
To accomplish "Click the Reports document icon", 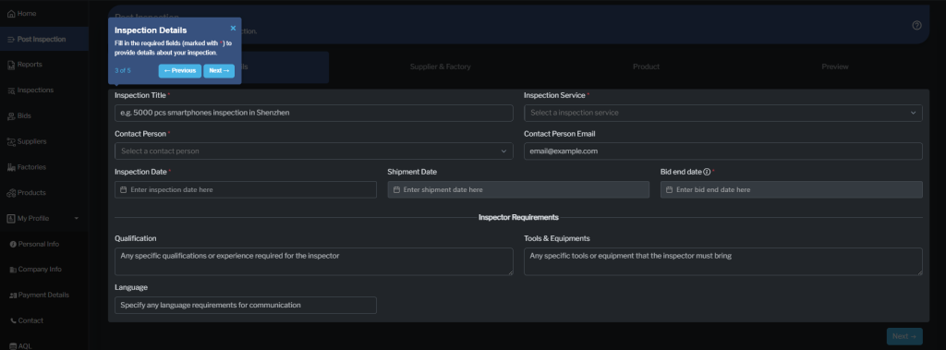I will pos(11,65).
